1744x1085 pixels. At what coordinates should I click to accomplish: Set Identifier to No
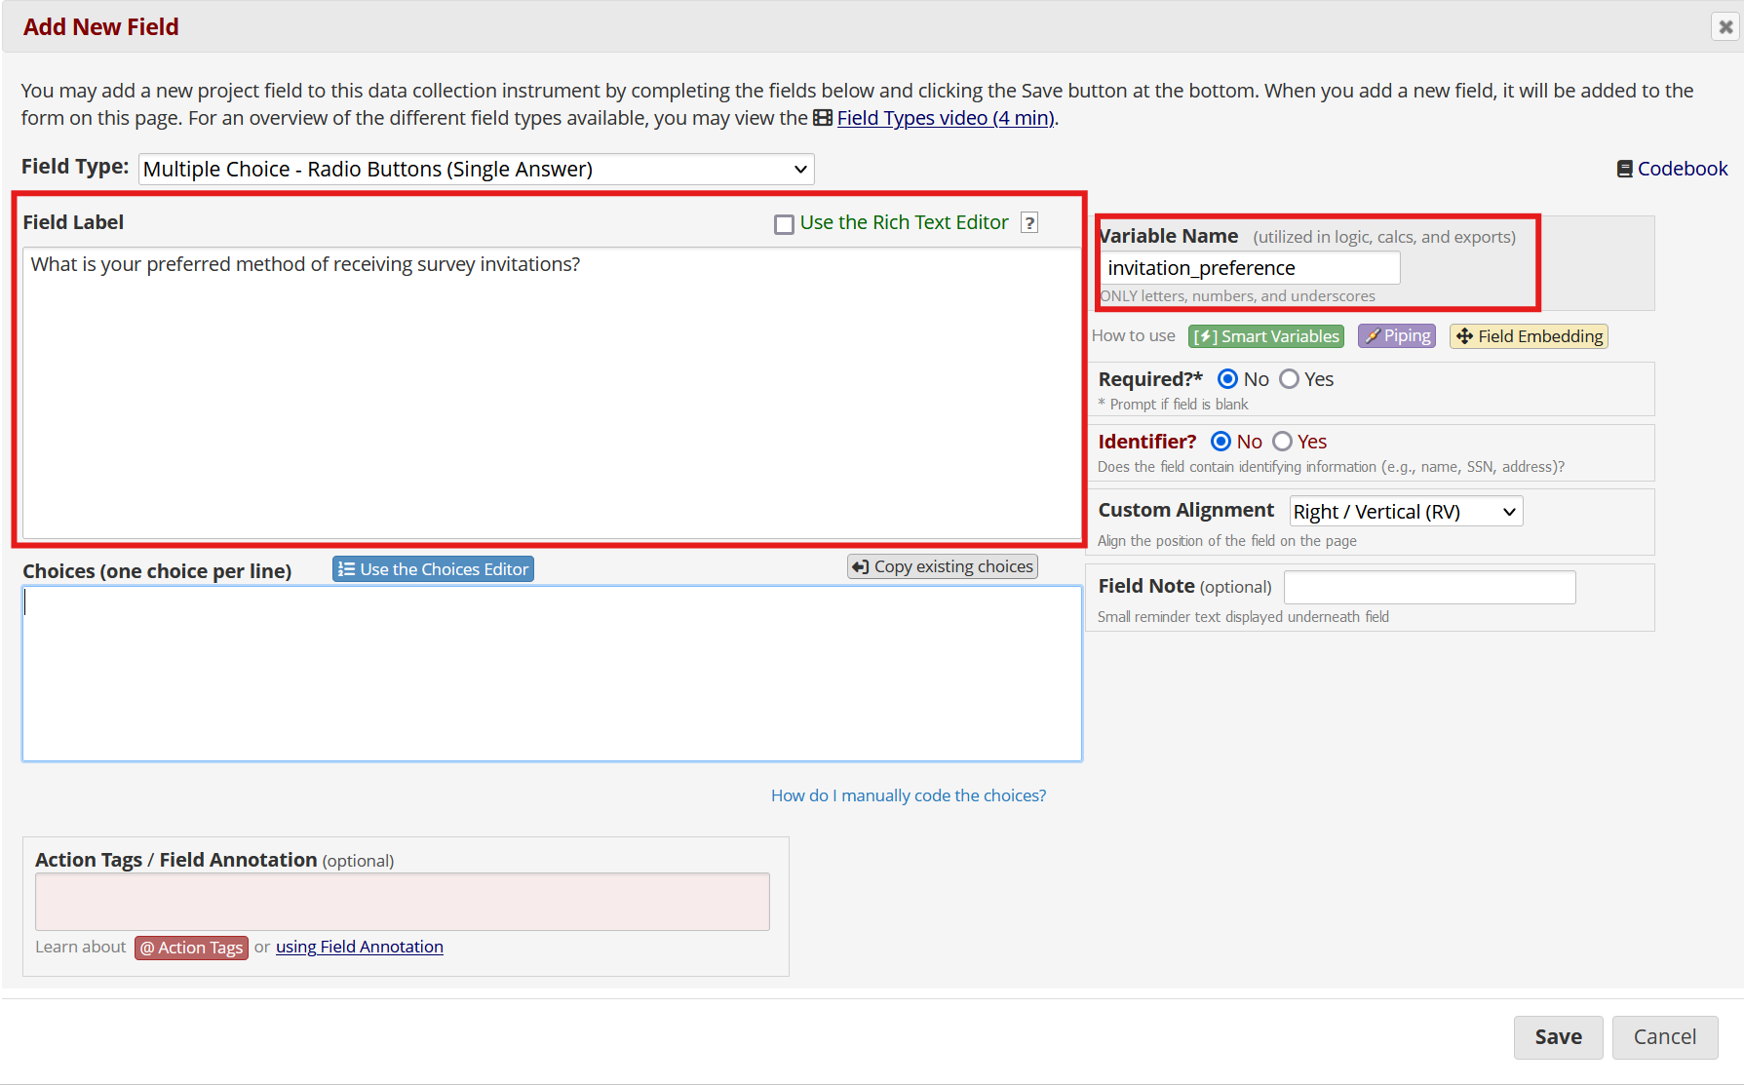1221,442
